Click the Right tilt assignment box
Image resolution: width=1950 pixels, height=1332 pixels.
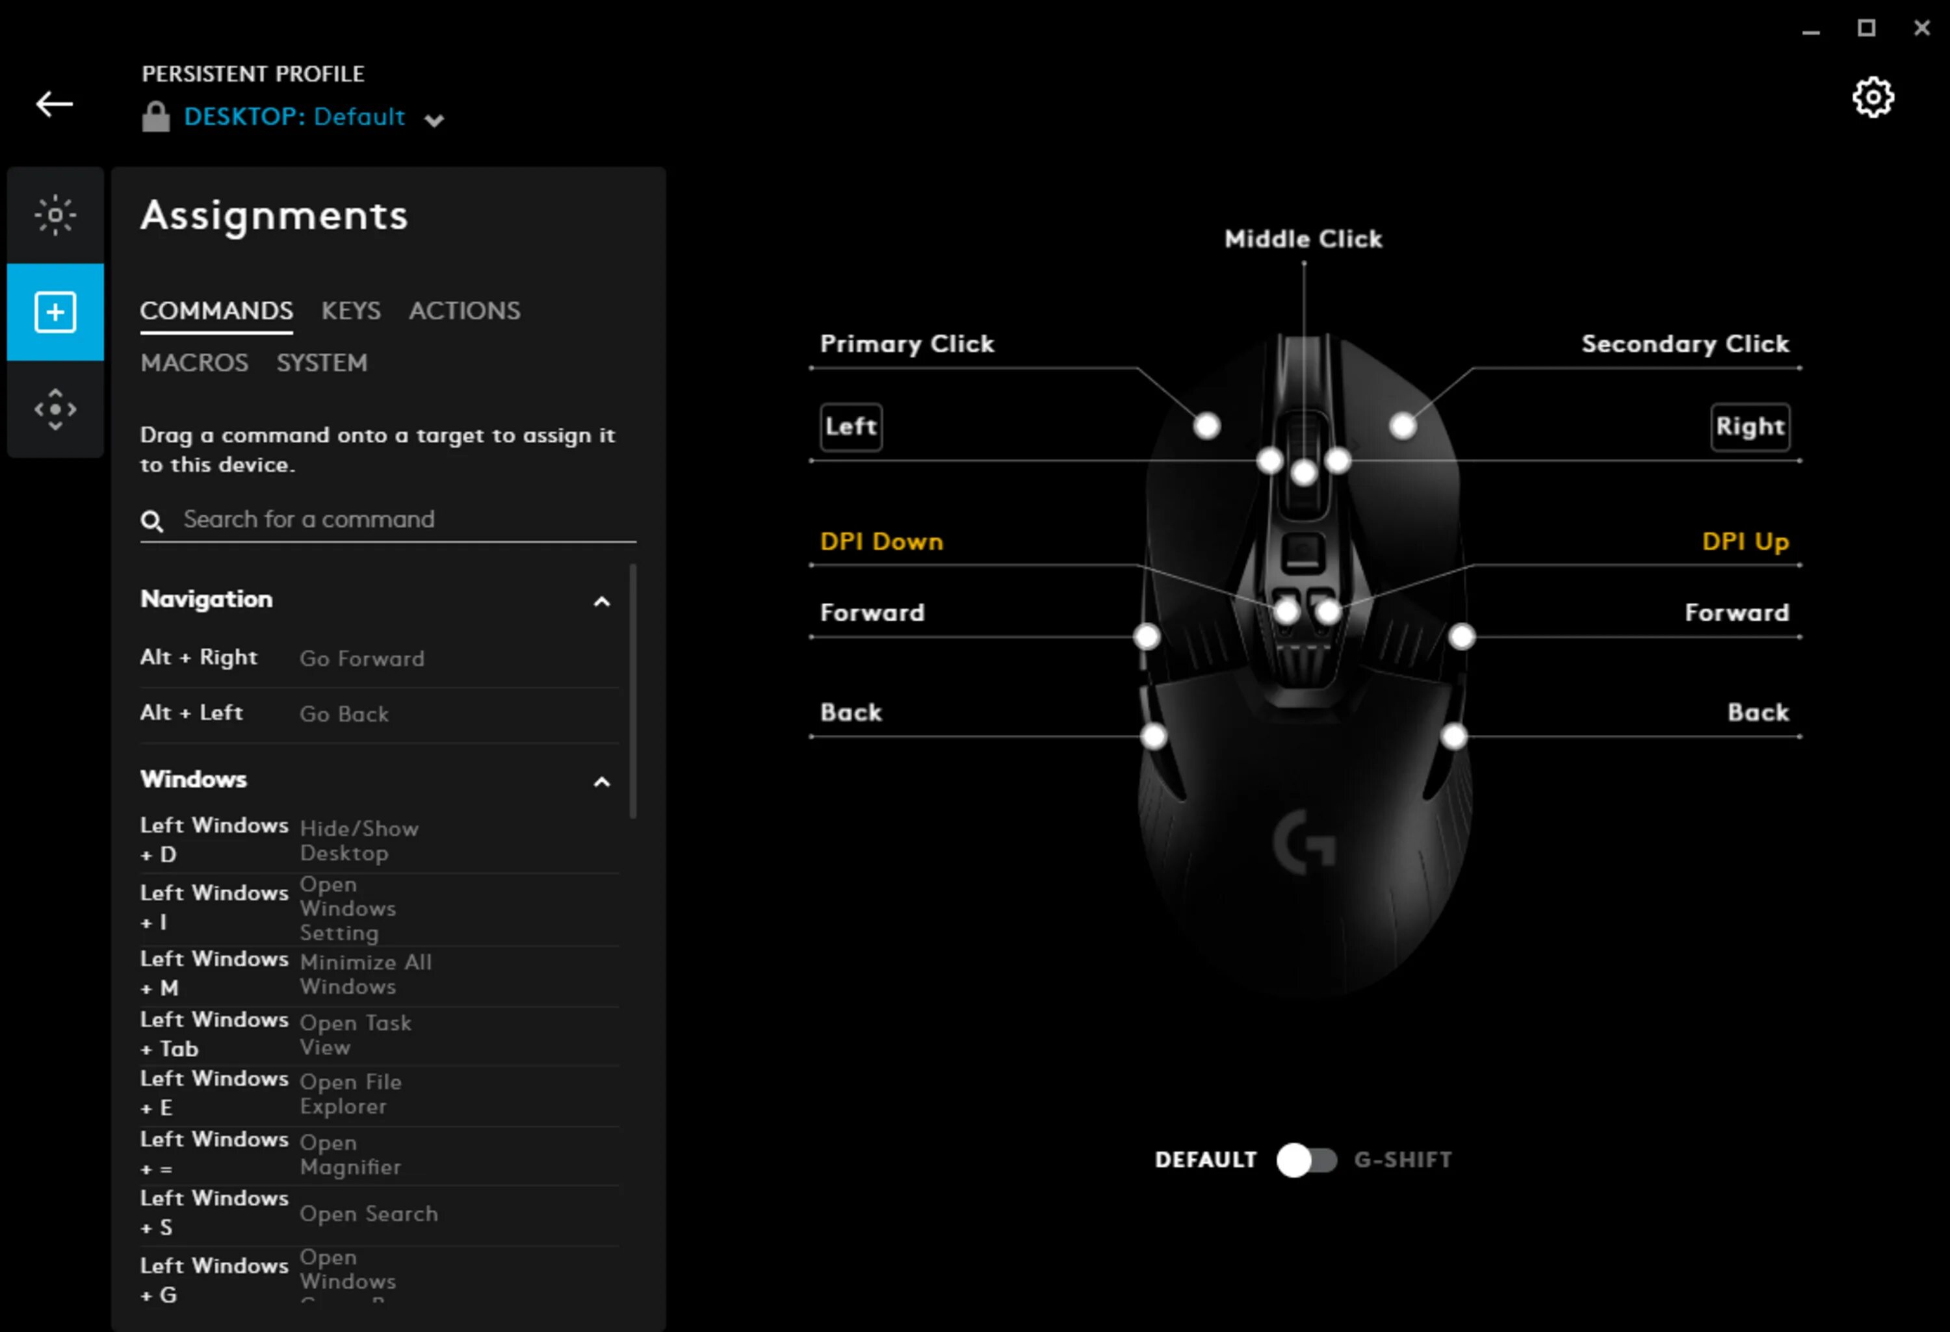pyautogui.click(x=1750, y=427)
